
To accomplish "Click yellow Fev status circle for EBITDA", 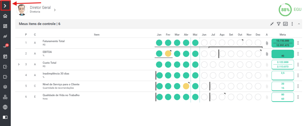I will [168, 54].
